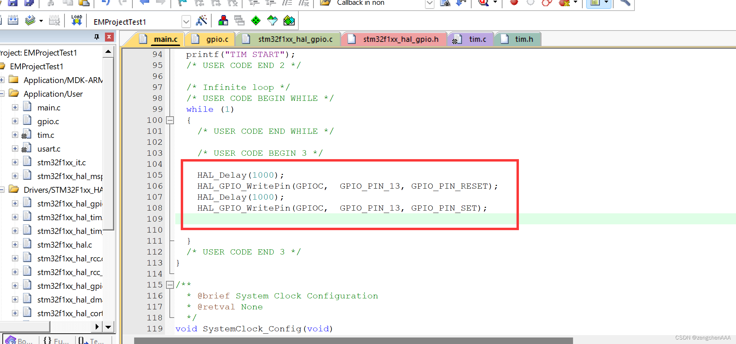Open the Books bottom panel tab

(20, 341)
